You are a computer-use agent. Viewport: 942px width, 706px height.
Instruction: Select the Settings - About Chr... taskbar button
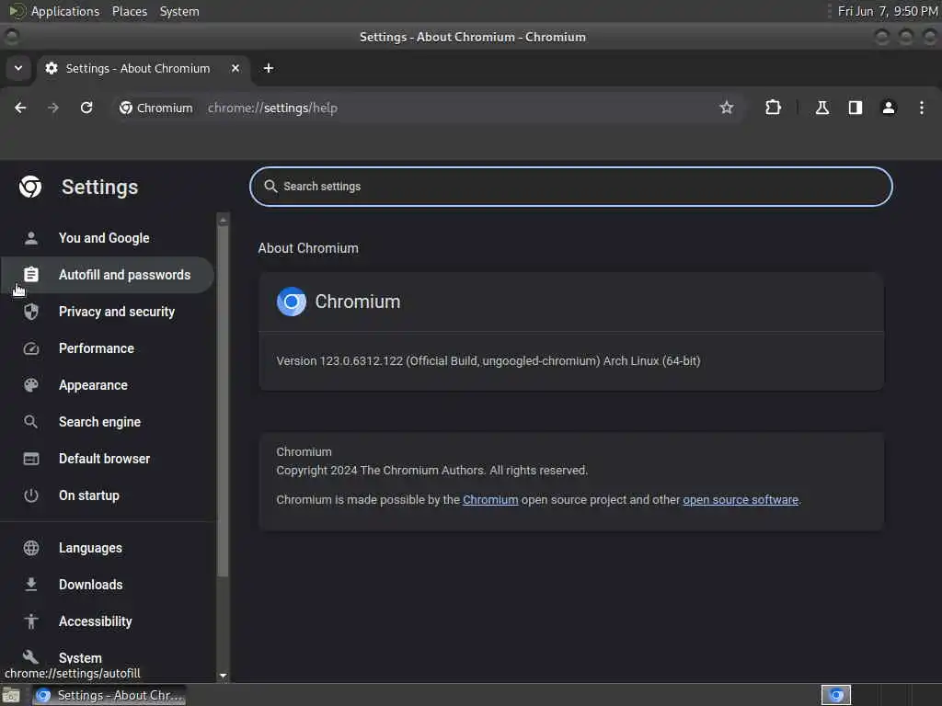click(x=109, y=695)
